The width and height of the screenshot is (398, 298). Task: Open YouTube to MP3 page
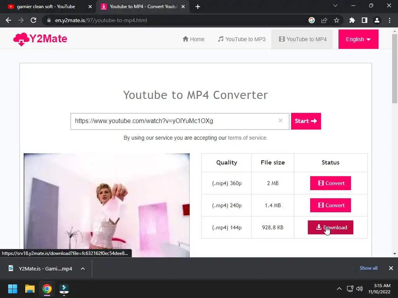pos(242,39)
